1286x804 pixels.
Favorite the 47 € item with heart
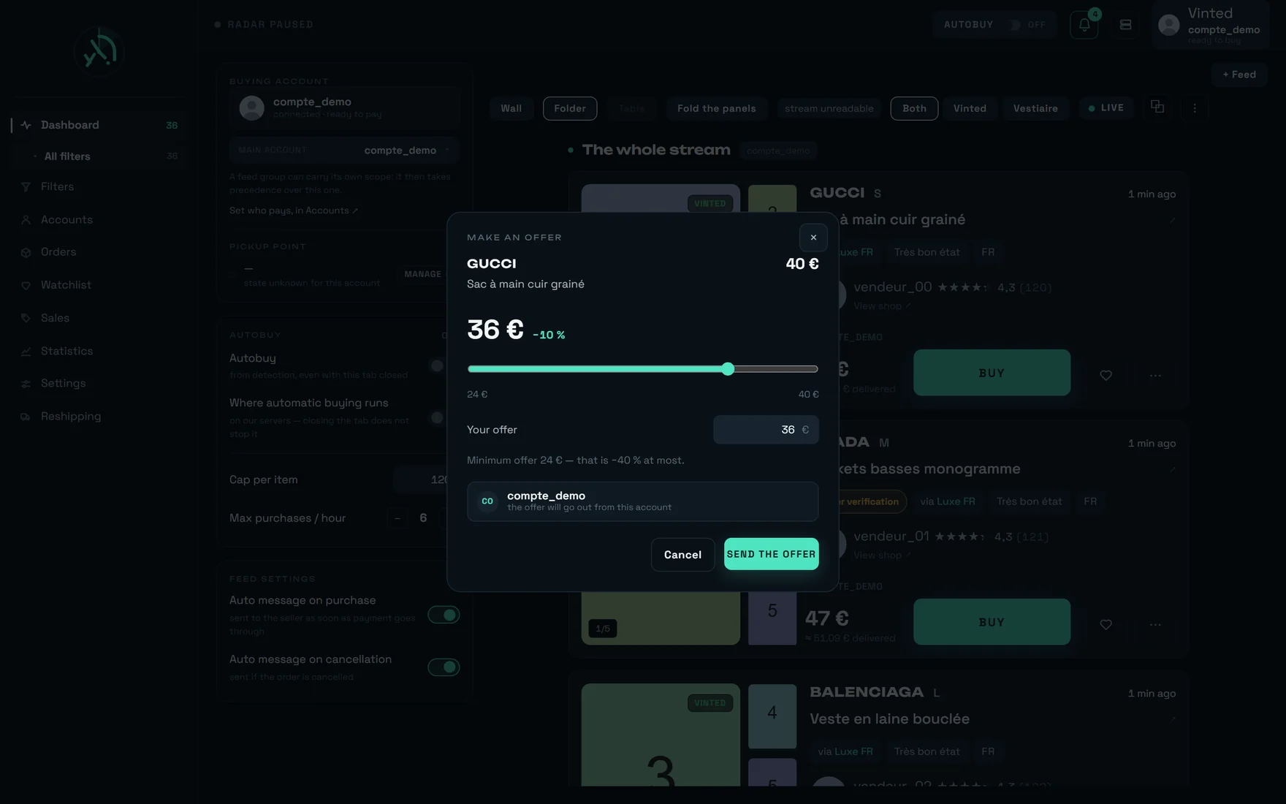coord(1106,625)
